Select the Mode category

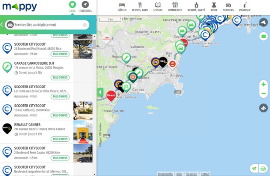pyautogui.click(x=214, y=7)
